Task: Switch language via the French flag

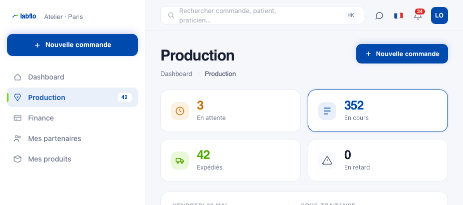Action: [x=398, y=15]
